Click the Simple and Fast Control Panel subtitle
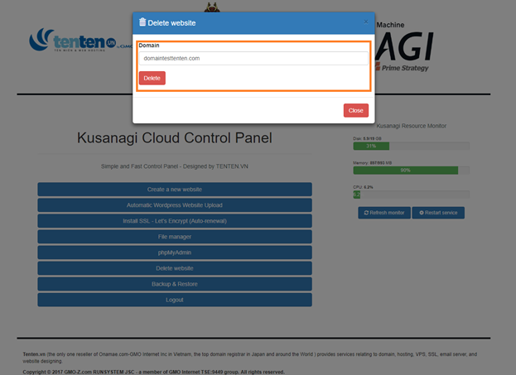This screenshot has height=375, width=516. coord(175,166)
